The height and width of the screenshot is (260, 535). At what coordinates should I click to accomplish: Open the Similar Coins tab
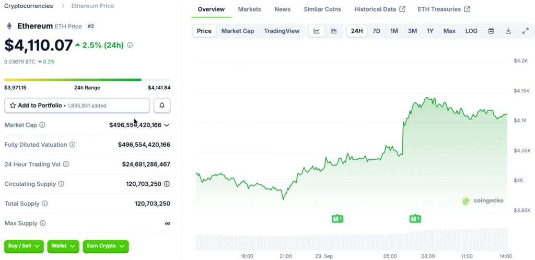[x=322, y=9]
